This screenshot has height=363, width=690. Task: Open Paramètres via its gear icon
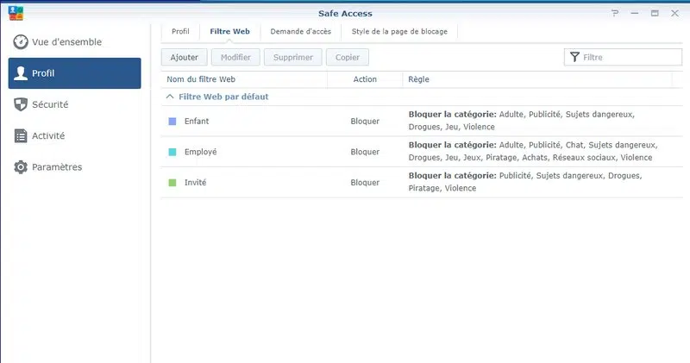click(x=20, y=166)
